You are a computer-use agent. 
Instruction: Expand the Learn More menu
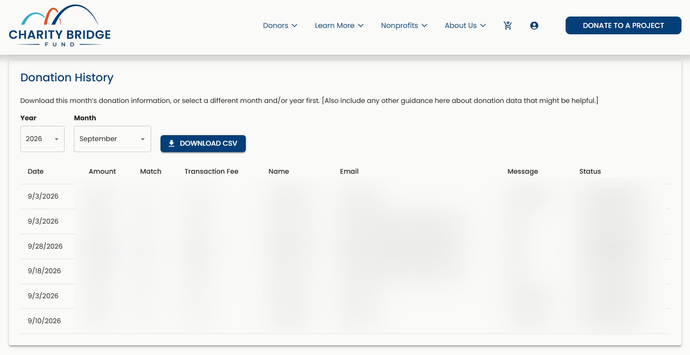(x=339, y=25)
